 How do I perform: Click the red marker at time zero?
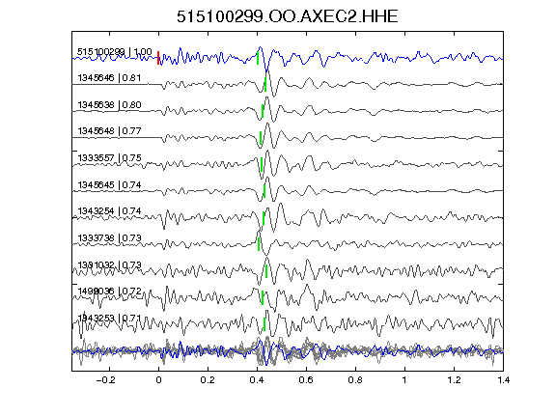point(158,58)
